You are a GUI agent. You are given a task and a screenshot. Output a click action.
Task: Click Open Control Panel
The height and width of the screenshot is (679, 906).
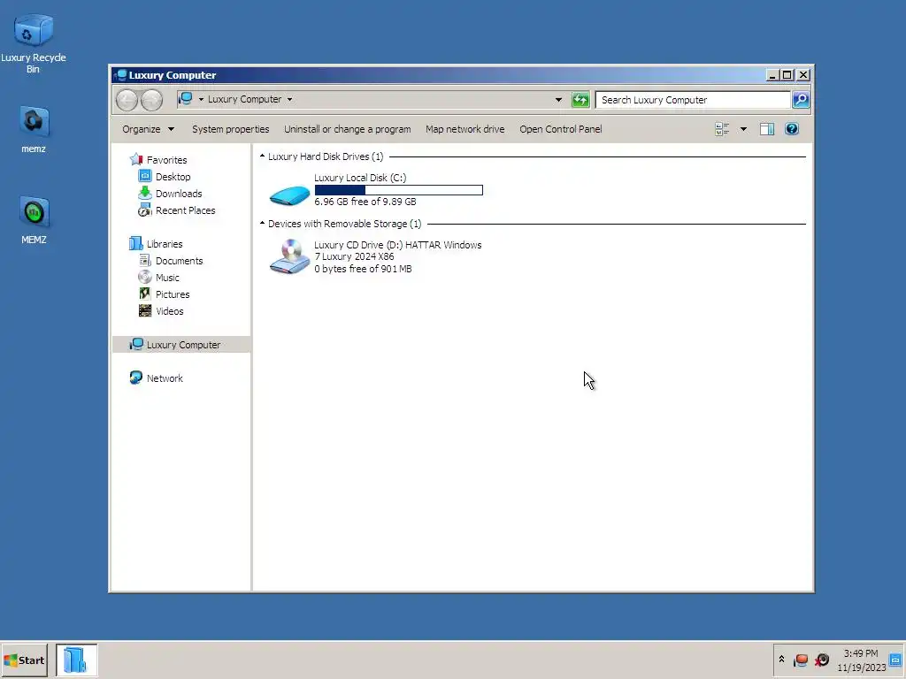click(560, 129)
